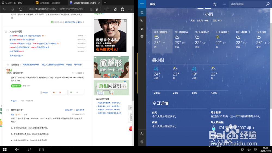
Task: Sort answers 按默认排序
Action: pyautogui.click(x=69, y=110)
